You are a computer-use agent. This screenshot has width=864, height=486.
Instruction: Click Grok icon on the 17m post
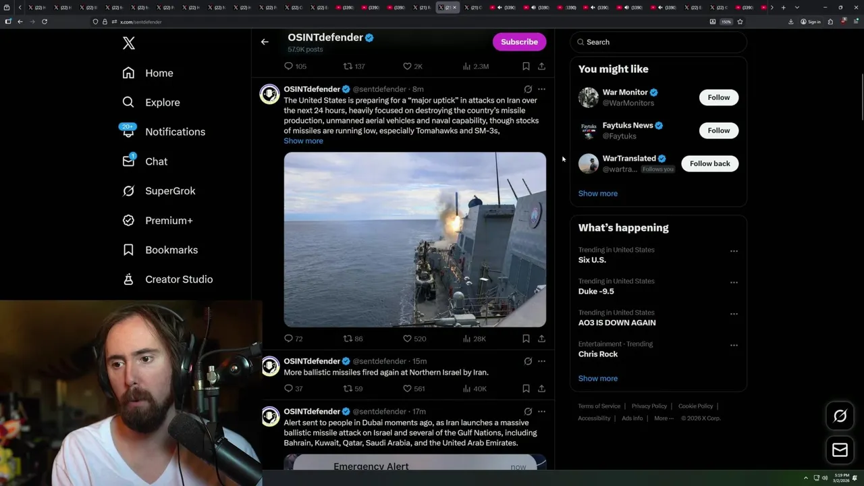(x=528, y=411)
